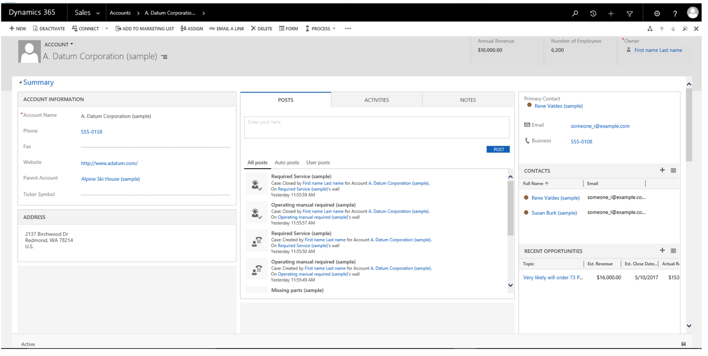Open owner First name Last name link
708x356 pixels.
pyautogui.click(x=658, y=50)
